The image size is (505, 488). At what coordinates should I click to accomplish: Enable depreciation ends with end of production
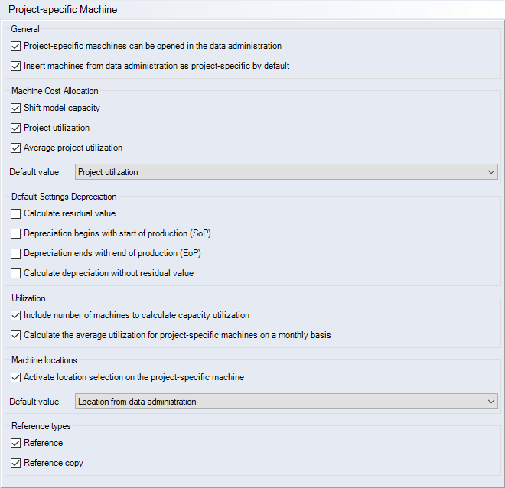click(16, 253)
